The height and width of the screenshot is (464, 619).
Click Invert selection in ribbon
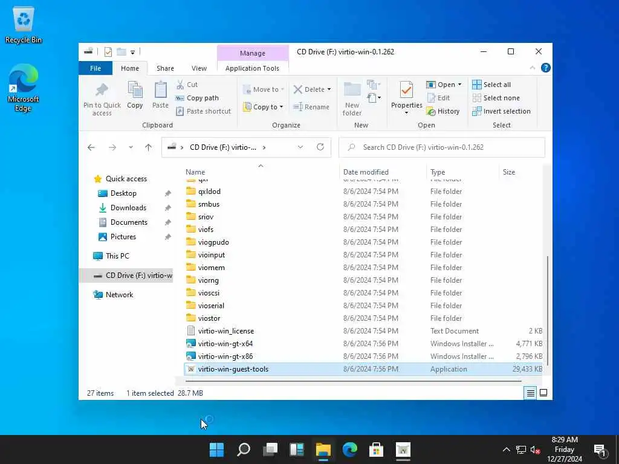pyautogui.click(x=501, y=111)
